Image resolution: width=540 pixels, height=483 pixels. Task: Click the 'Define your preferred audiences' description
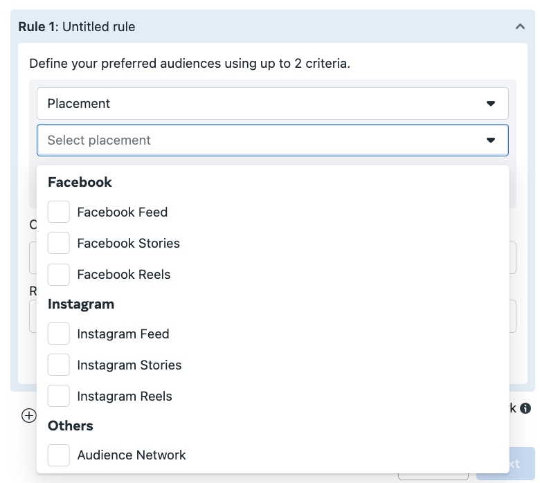[x=190, y=64]
